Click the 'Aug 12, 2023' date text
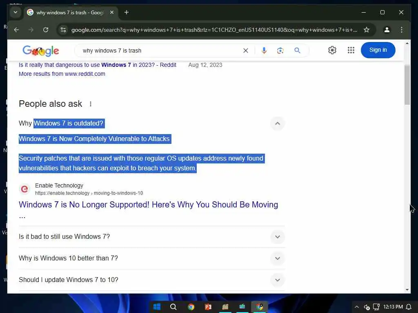This screenshot has width=418, height=313. coord(205,65)
